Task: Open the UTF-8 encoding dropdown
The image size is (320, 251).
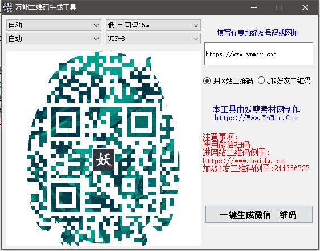Action: pos(153,39)
